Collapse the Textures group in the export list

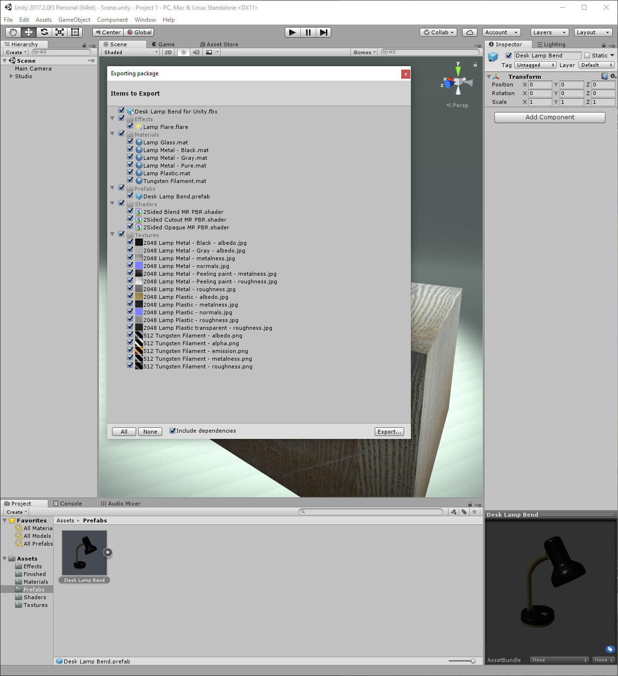(112, 234)
